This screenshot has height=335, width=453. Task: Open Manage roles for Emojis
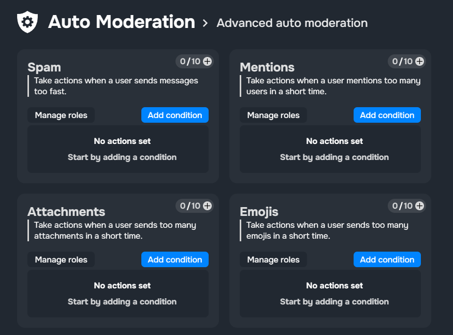pyautogui.click(x=273, y=259)
